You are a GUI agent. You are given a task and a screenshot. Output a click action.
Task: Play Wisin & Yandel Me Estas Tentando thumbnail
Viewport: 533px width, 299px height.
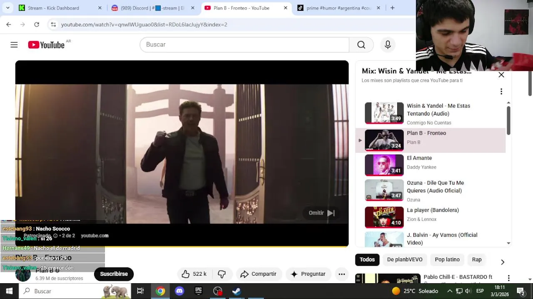(x=384, y=113)
